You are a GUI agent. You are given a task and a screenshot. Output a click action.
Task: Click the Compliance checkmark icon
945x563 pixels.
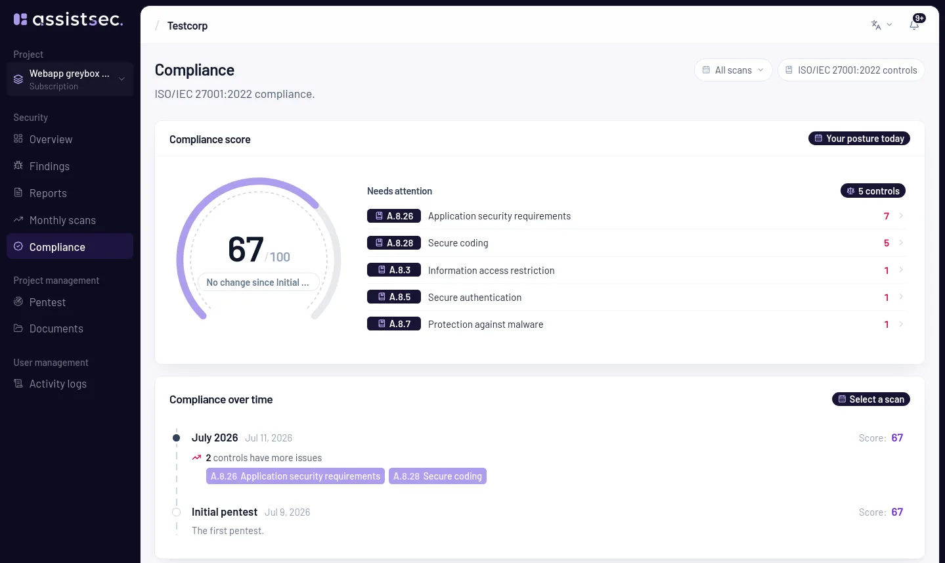(x=18, y=246)
